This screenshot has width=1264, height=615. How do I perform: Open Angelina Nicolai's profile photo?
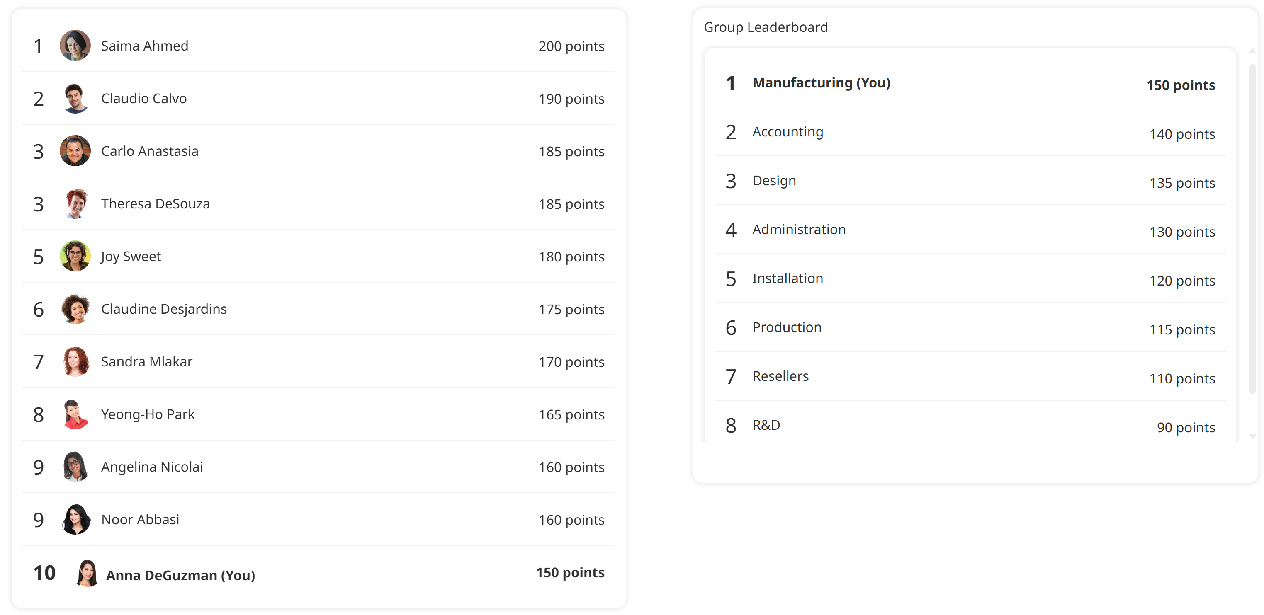click(75, 467)
